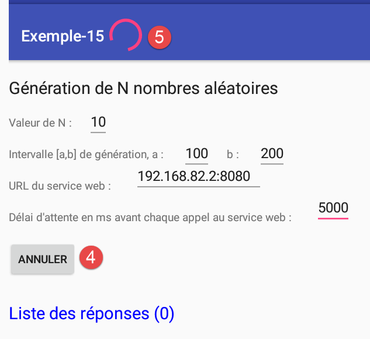The width and height of the screenshot is (370, 339).
Task: Click blank space below the Liste des réponses heading
Action: pos(187,331)
